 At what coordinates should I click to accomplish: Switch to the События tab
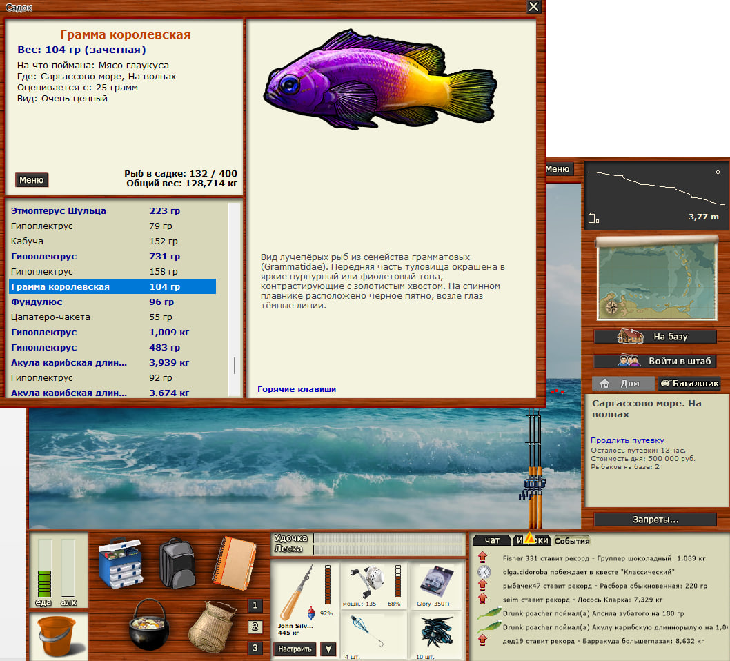point(572,541)
